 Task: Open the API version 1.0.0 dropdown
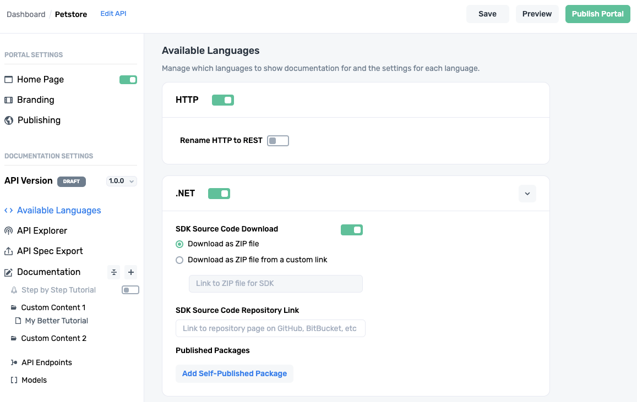point(122,181)
